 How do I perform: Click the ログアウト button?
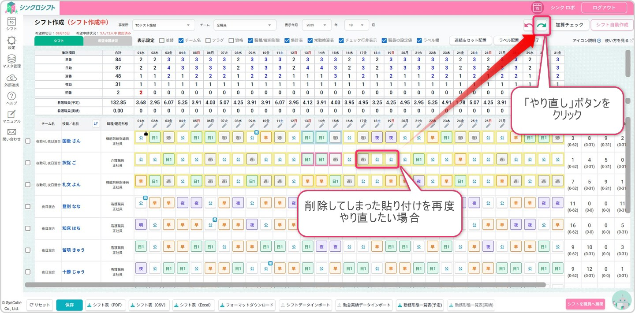click(x=604, y=7)
